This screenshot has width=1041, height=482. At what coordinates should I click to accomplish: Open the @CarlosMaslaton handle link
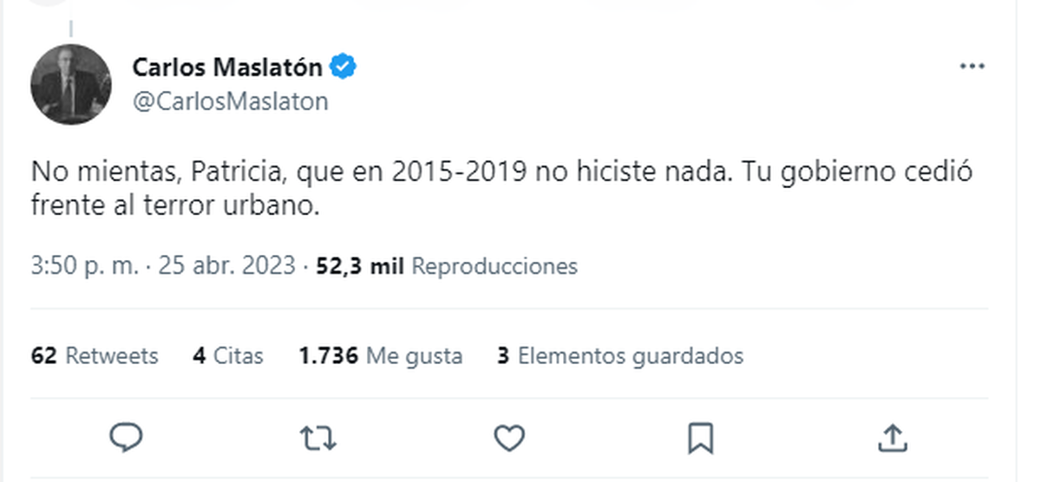(x=230, y=101)
